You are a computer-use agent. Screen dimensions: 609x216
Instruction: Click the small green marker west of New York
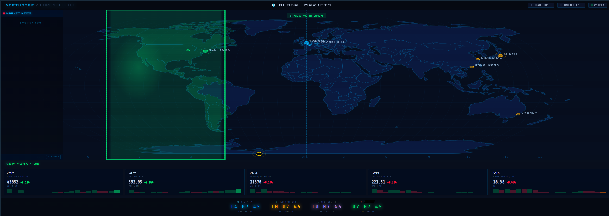(x=188, y=50)
